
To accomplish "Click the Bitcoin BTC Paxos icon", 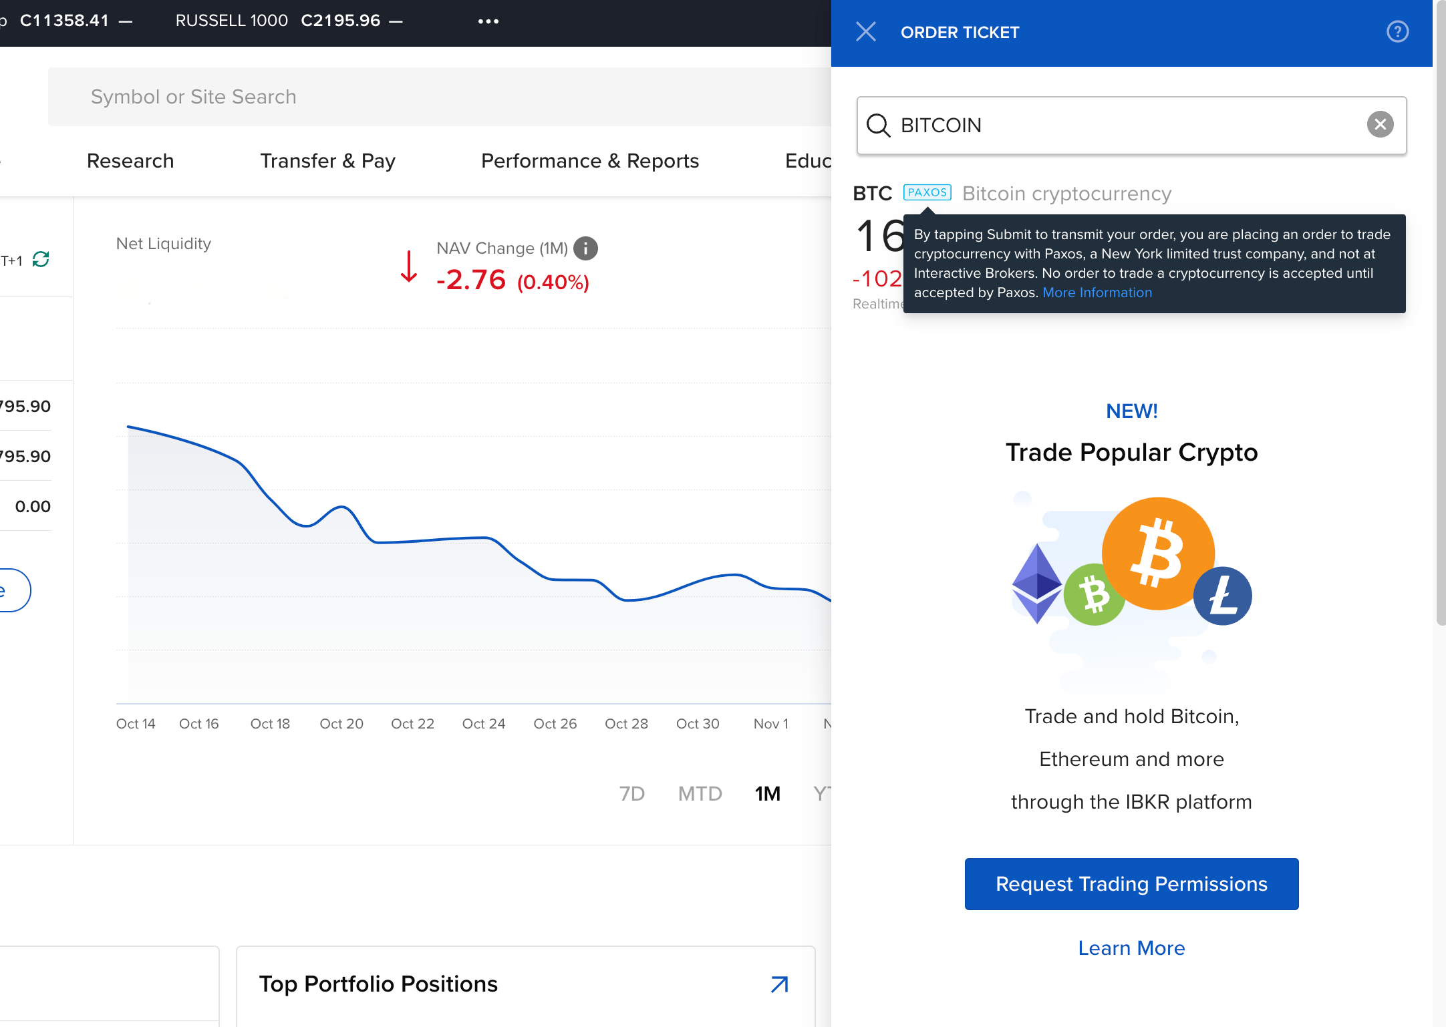I will 927,192.
